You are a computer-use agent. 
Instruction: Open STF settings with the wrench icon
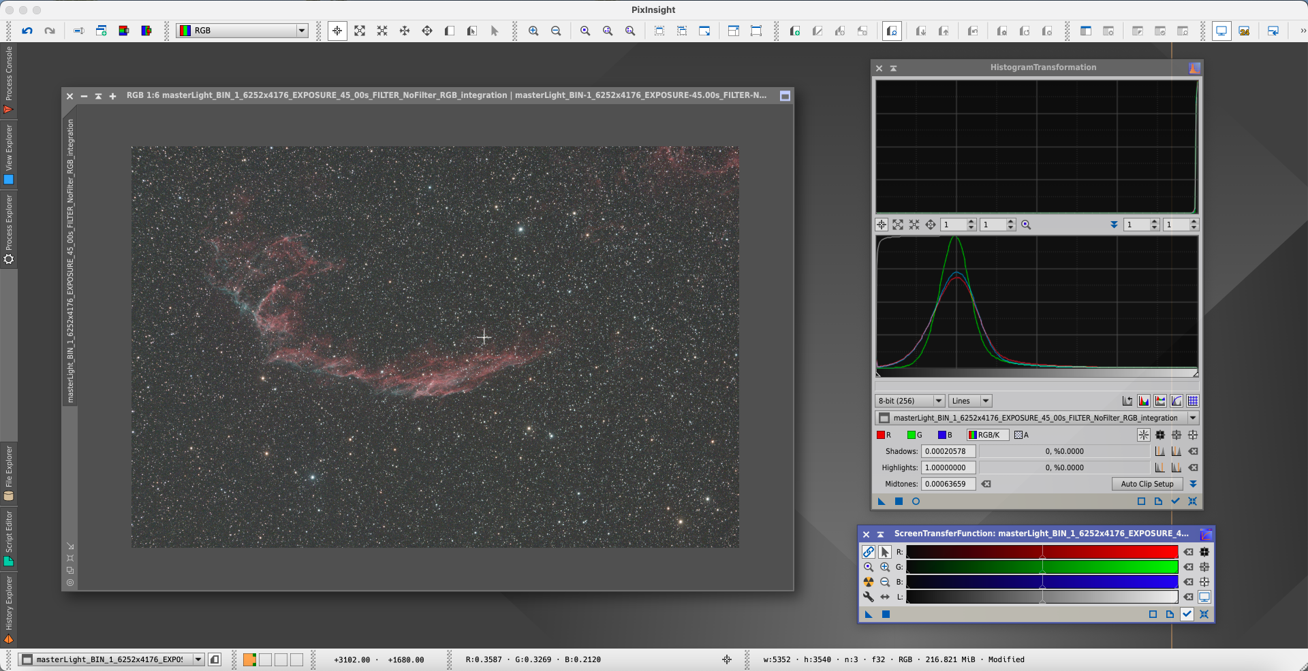869,597
